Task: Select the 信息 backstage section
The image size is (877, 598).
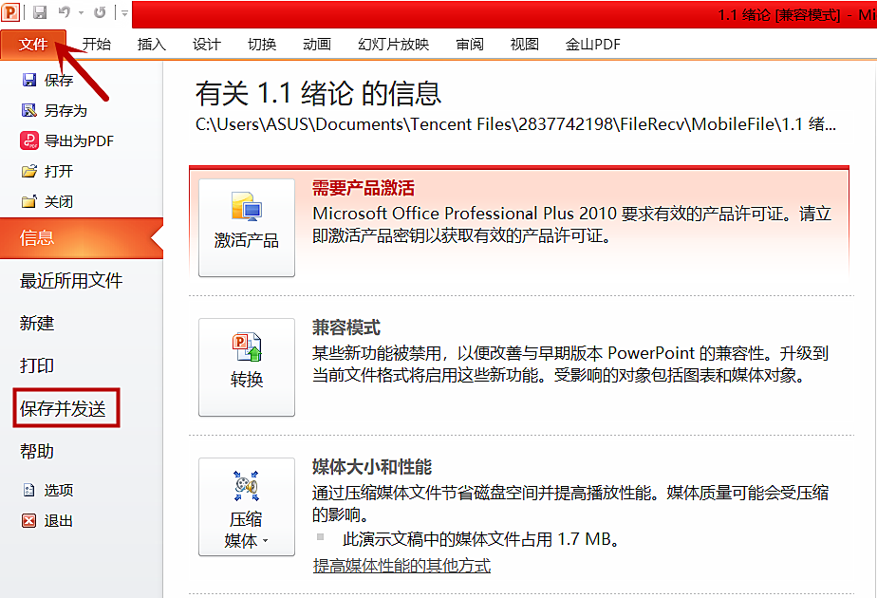Action: [x=82, y=237]
